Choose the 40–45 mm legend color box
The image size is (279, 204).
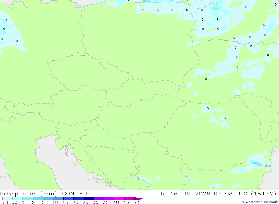[x=119, y=198]
